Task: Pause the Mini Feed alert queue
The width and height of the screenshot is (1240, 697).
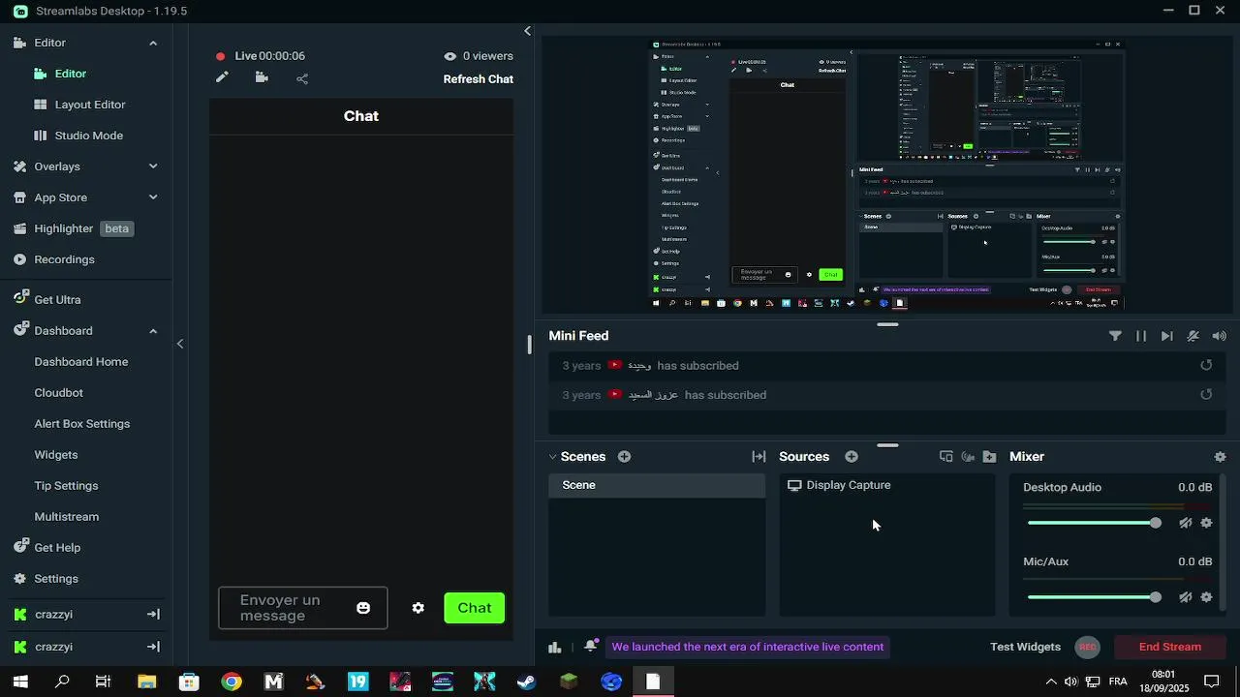Action: pyautogui.click(x=1141, y=336)
